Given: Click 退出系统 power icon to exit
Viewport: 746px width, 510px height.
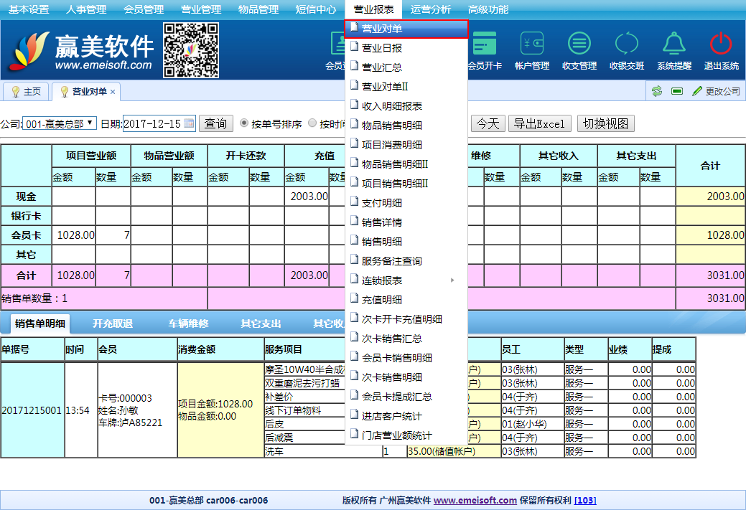Looking at the screenshot, I should click(721, 44).
